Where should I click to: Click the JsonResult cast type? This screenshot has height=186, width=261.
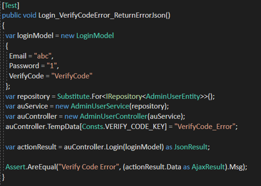click(191, 147)
